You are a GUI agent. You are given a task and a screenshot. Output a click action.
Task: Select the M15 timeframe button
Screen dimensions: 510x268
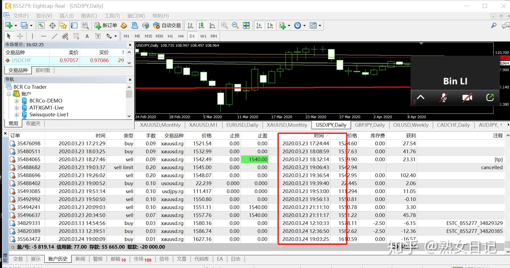148,36
